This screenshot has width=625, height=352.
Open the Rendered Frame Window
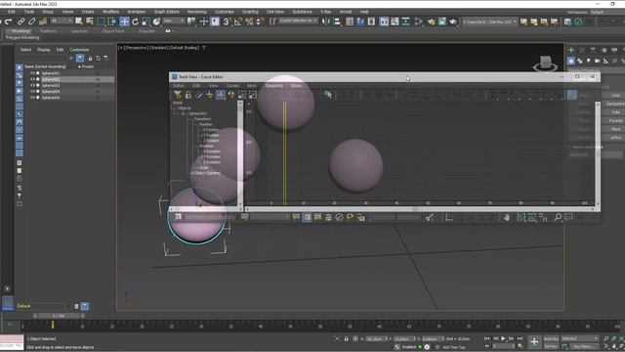tap(442, 22)
